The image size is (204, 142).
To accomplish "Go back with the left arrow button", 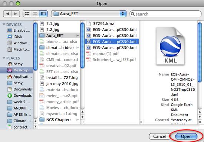I will click(7, 14).
